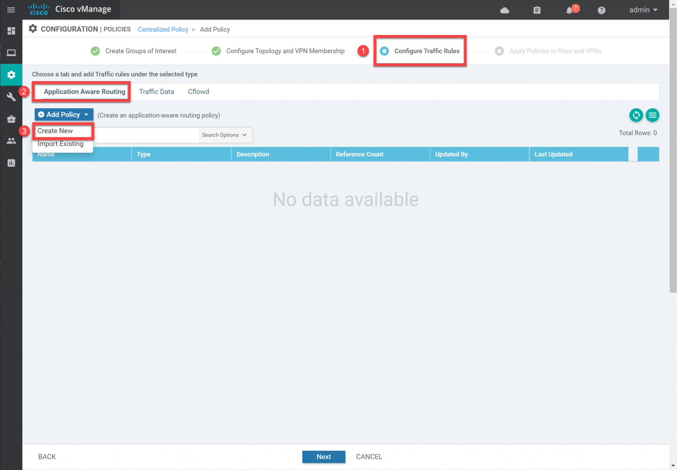Choose Create New from the menu
Viewport: 677px width, 470px height.
55,131
